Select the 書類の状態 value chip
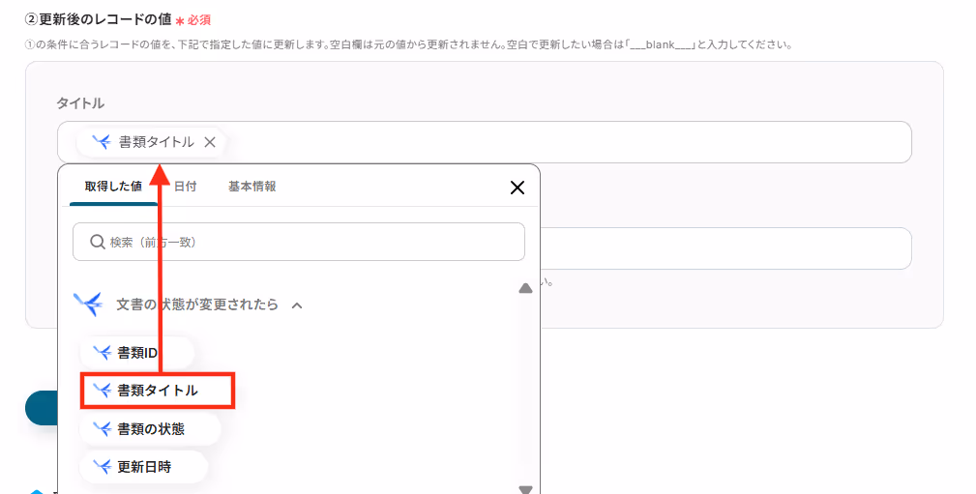Image resolution: width=976 pixels, height=494 pixels. [x=150, y=429]
